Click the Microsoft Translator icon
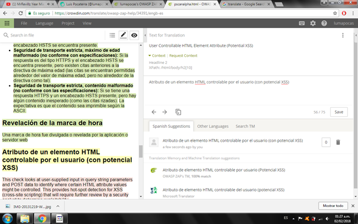Viewport: 358px width, 224px height. pos(154,190)
